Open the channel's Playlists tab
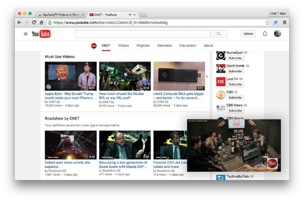304x201 pixels. (143, 46)
